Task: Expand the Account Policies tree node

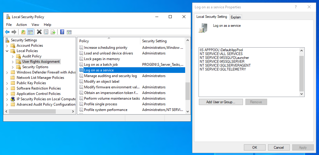Action: (x=7, y=46)
